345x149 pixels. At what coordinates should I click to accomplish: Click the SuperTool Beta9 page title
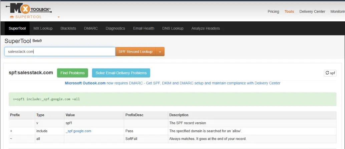23,41
